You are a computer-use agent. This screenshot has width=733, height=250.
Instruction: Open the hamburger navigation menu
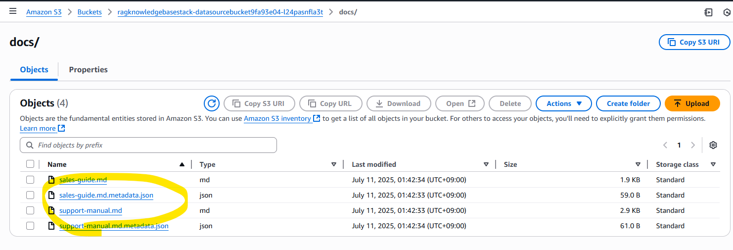coord(13,11)
